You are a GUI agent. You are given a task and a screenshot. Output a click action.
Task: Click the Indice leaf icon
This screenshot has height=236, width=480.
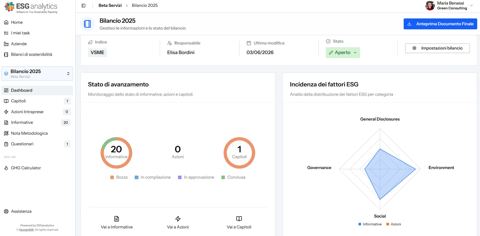[x=90, y=42]
